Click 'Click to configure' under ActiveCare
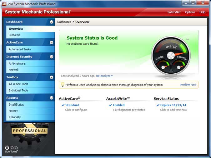This screenshot has width=211, height=158. tap(76, 110)
